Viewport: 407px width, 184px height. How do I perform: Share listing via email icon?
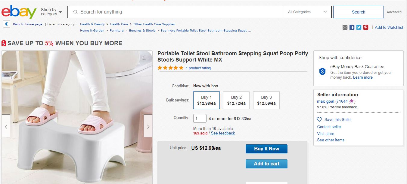pos(345,27)
